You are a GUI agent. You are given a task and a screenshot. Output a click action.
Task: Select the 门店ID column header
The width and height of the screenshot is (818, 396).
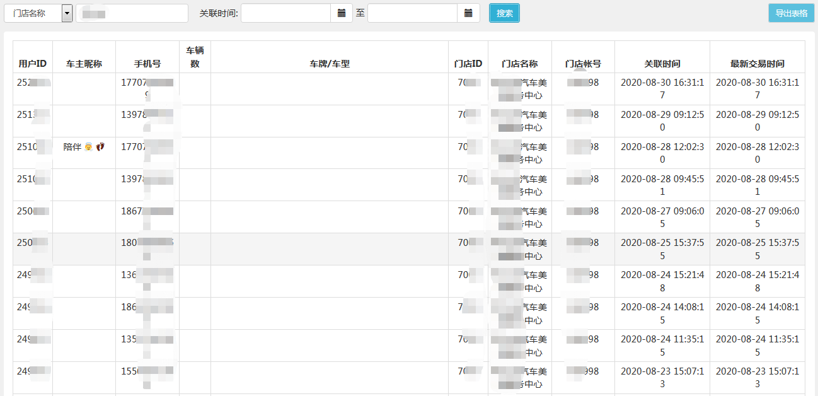point(468,64)
